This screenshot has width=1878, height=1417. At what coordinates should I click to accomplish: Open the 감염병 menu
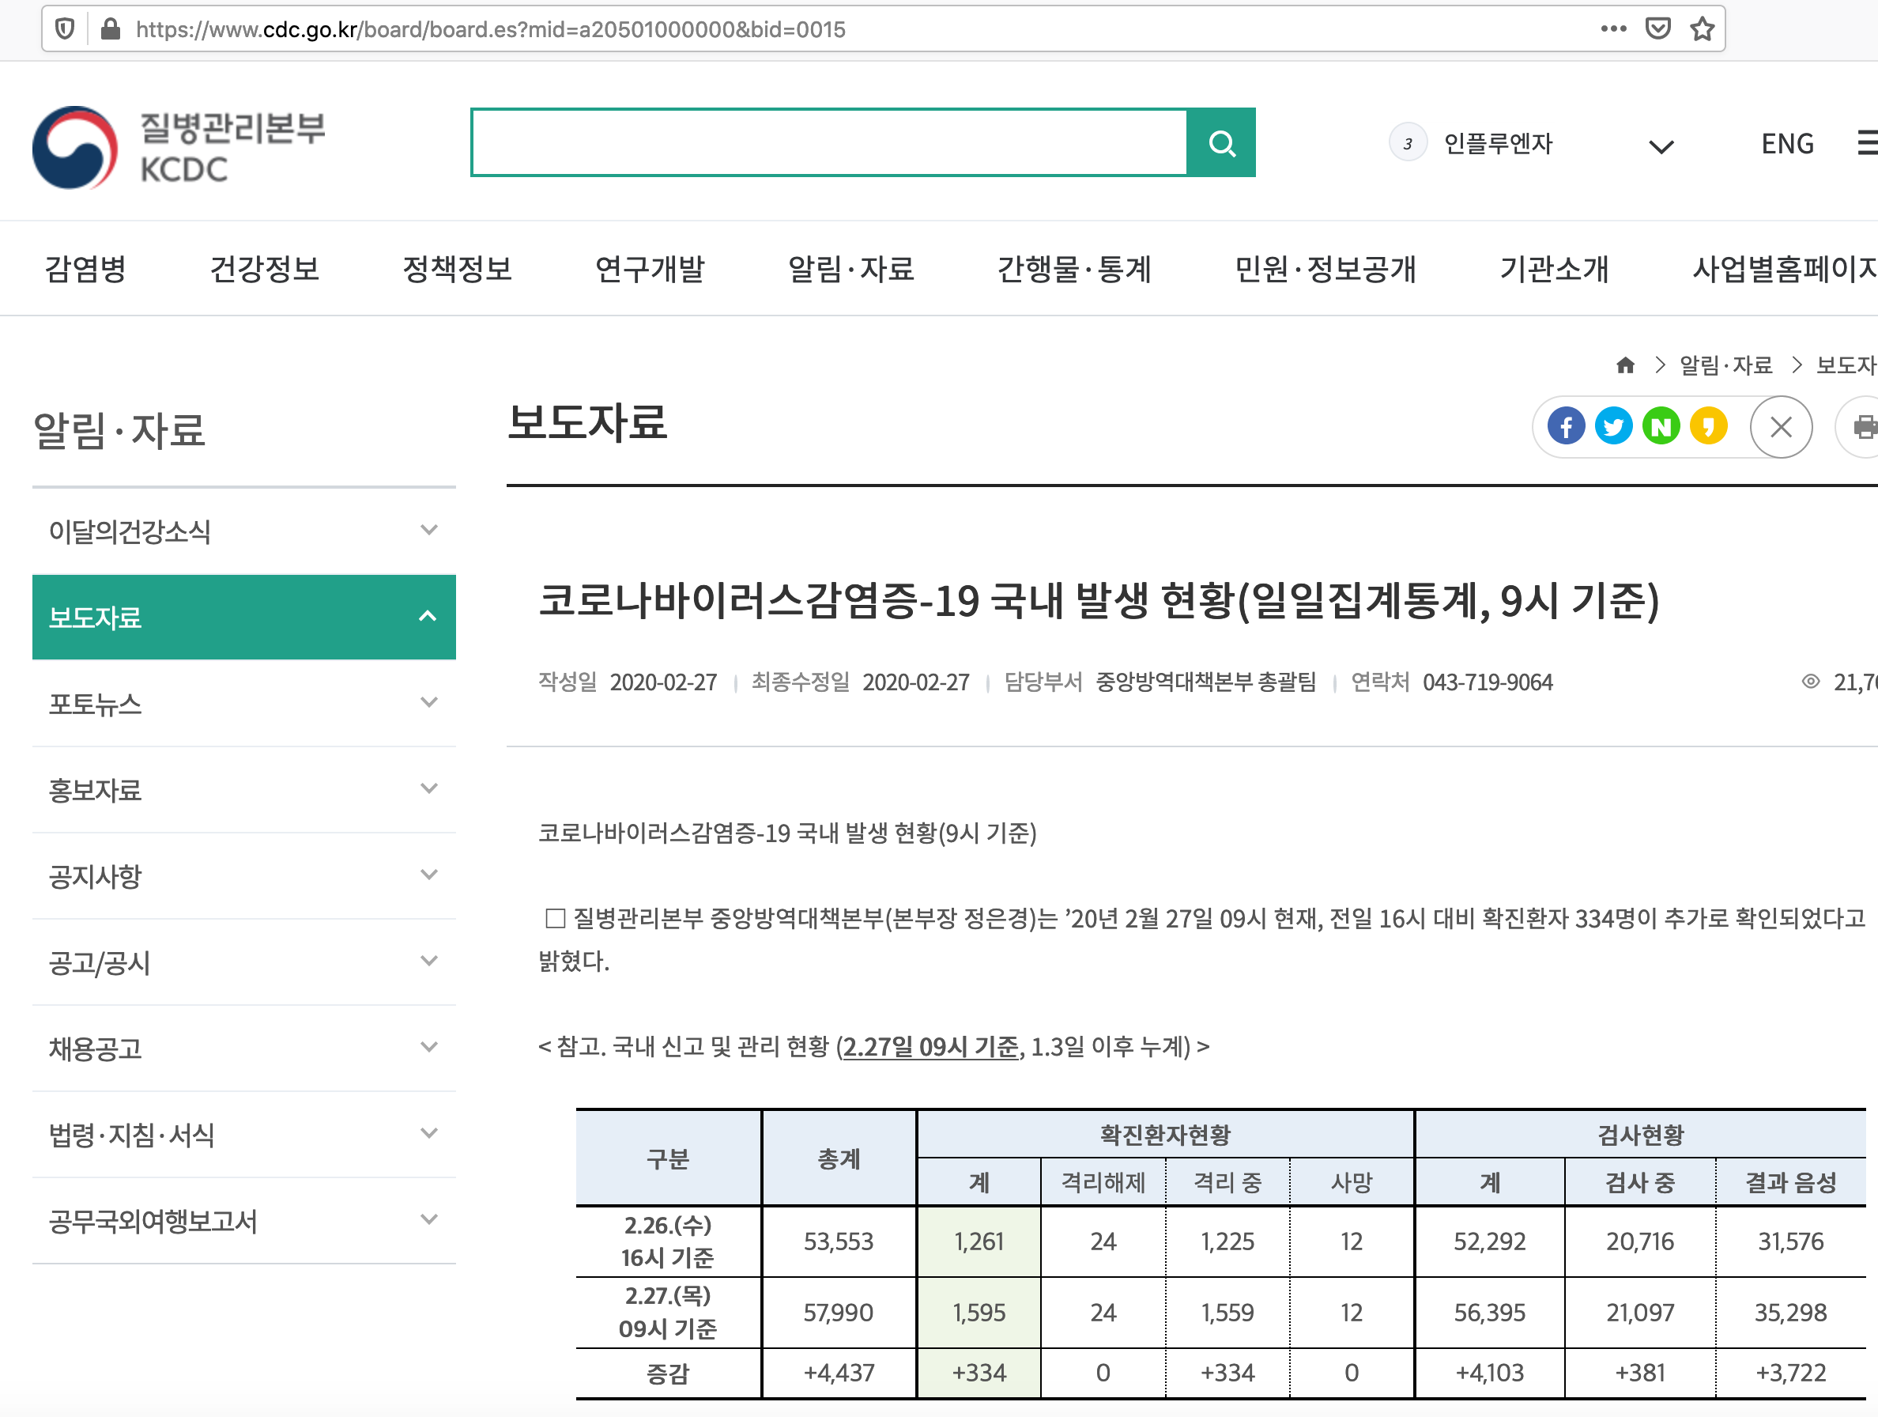pyautogui.click(x=84, y=270)
